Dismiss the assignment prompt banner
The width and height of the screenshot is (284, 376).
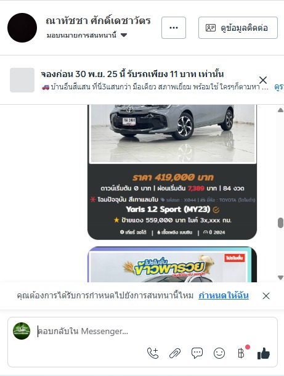tap(266, 296)
